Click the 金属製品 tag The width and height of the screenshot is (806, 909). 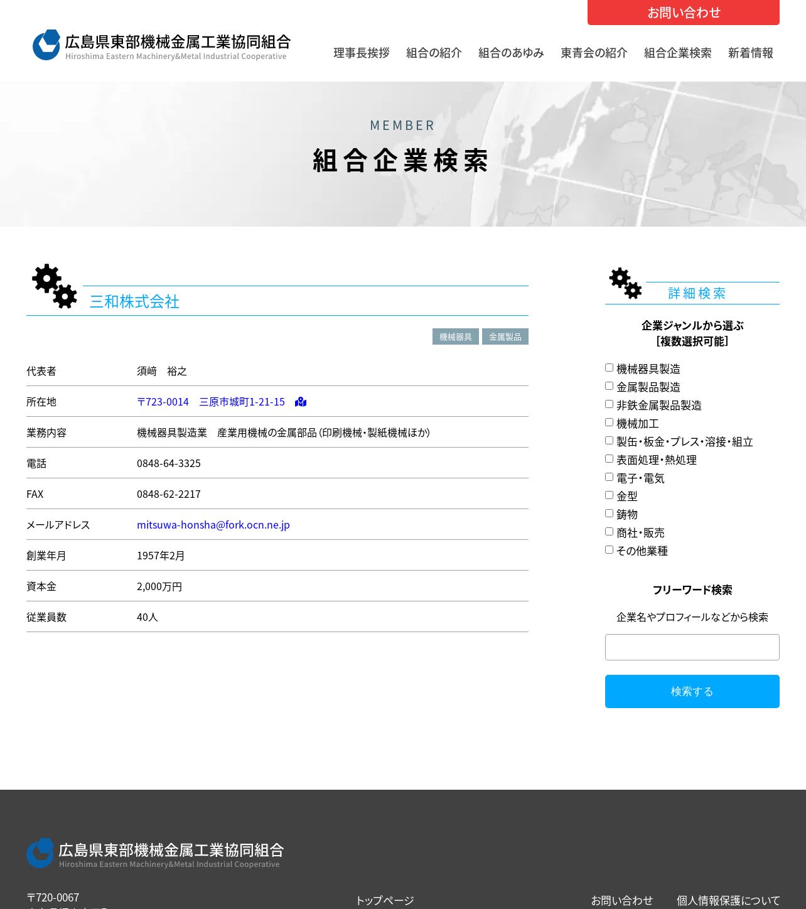(505, 336)
